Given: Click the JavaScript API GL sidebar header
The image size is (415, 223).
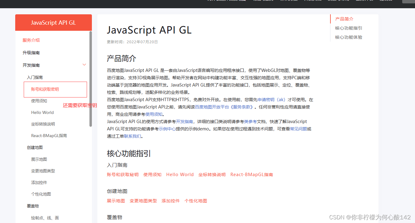Looking at the screenshot, I should click(x=53, y=22).
